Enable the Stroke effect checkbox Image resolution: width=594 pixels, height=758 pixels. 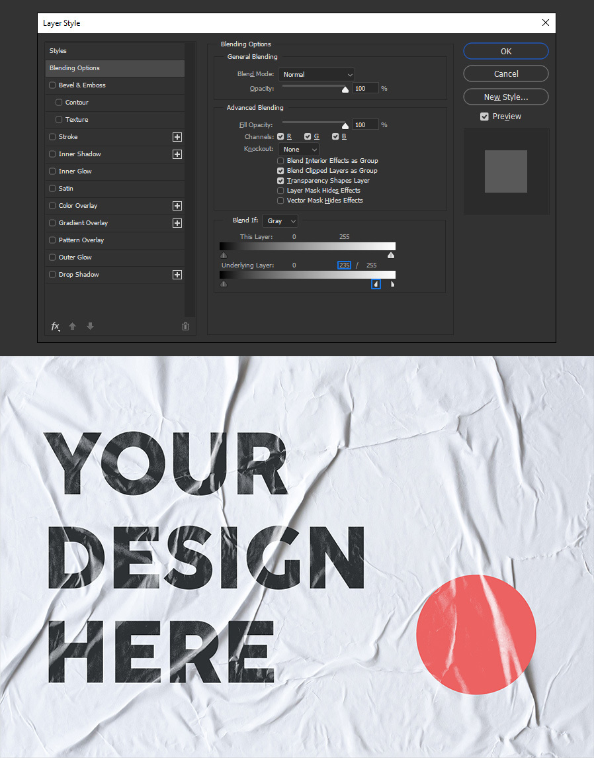click(x=52, y=137)
